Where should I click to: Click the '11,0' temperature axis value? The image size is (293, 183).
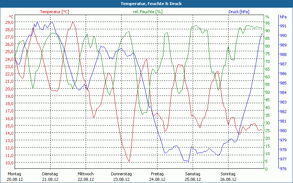pyautogui.click(x=9, y=155)
